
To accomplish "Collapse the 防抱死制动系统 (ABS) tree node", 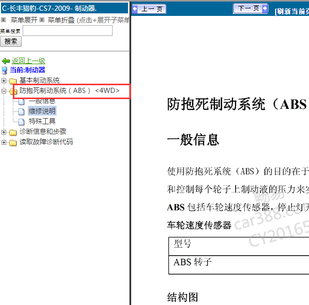I will click(4, 91).
